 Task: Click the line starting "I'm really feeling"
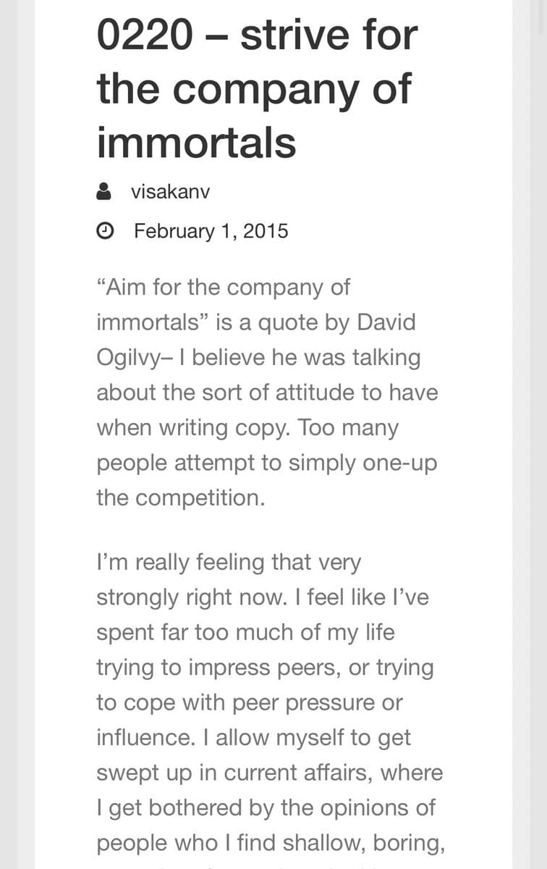click(228, 562)
